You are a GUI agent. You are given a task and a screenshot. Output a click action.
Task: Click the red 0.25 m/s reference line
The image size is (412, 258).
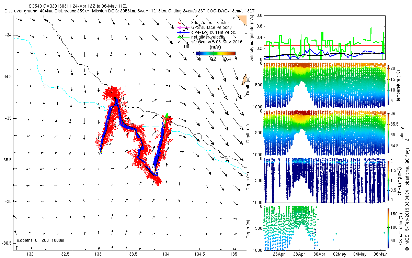click(324, 45)
